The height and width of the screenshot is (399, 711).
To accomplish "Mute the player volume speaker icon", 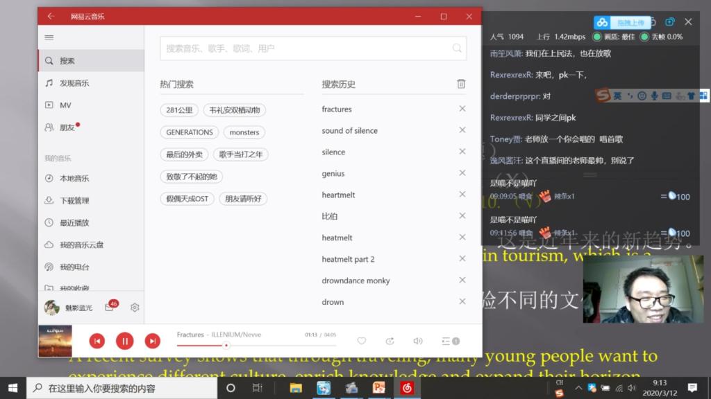I will pos(417,341).
